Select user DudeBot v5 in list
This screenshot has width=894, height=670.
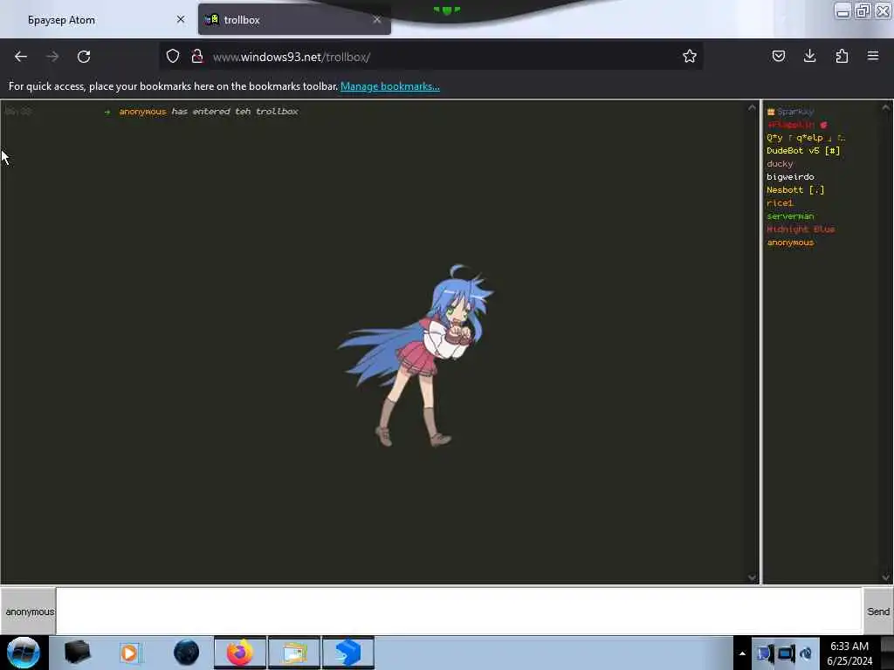click(803, 150)
